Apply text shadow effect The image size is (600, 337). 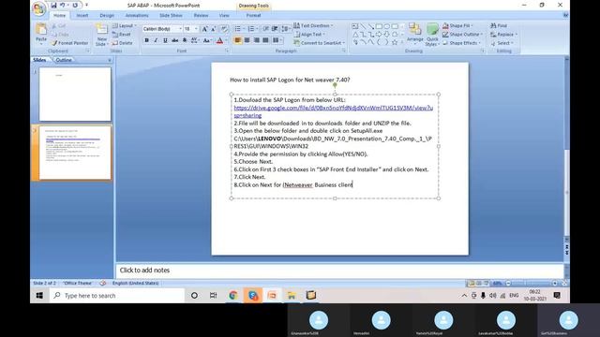(x=185, y=40)
